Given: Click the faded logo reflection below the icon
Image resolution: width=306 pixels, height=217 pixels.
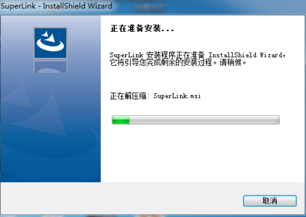Looking at the screenshot, I should (50, 67).
